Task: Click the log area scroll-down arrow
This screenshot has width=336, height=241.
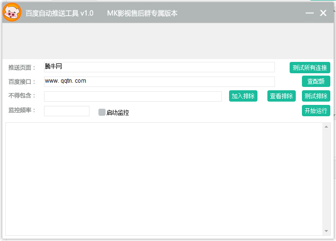Action: tap(326, 231)
